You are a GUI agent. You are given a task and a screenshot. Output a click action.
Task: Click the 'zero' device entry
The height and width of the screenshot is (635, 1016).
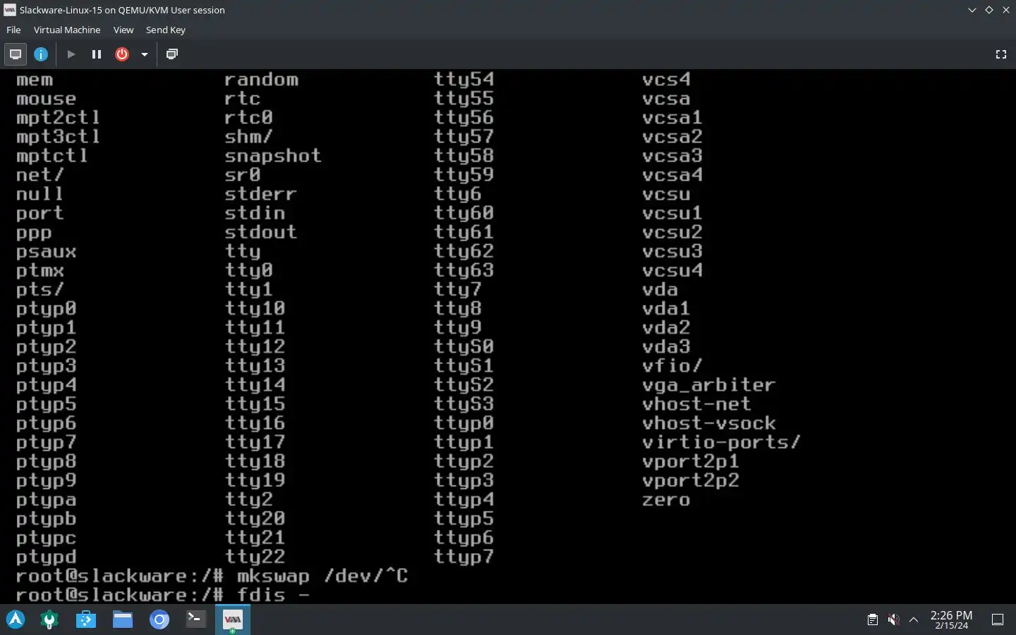[x=666, y=500]
